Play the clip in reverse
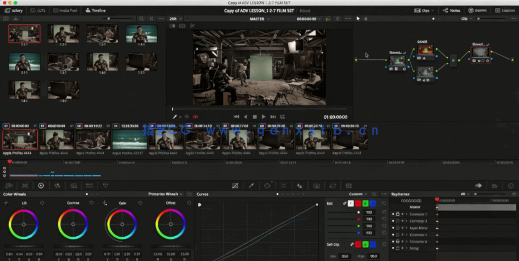 point(246,117)
